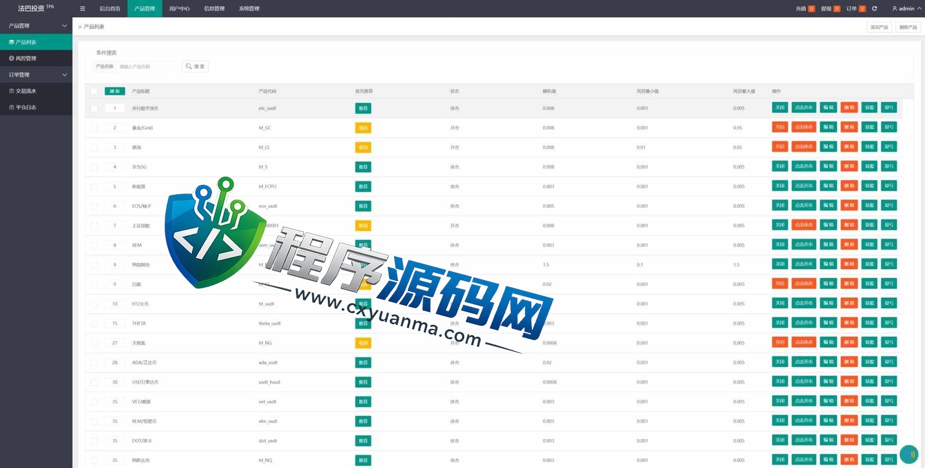Click the 添加产品 button
Viewport: 925px width, 468px height.
(x=879, y=27)
